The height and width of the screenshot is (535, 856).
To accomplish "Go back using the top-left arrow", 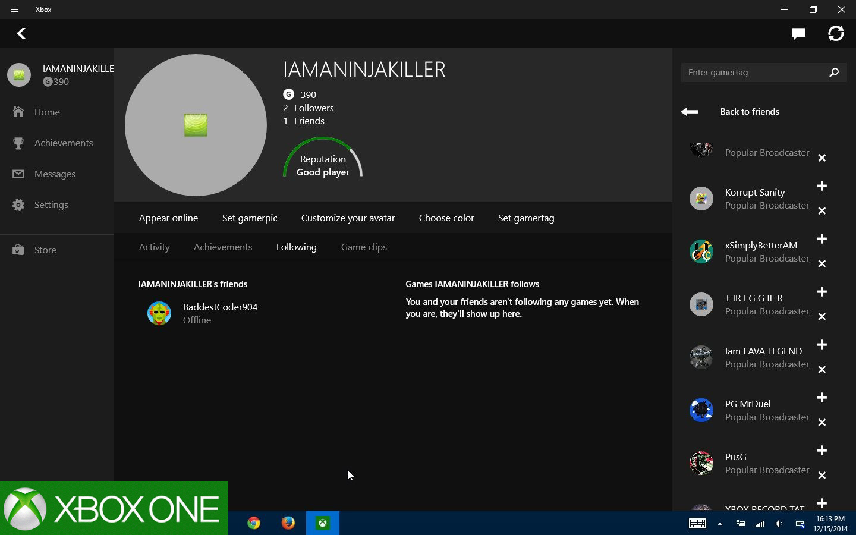I will click(x=21, y=33).
